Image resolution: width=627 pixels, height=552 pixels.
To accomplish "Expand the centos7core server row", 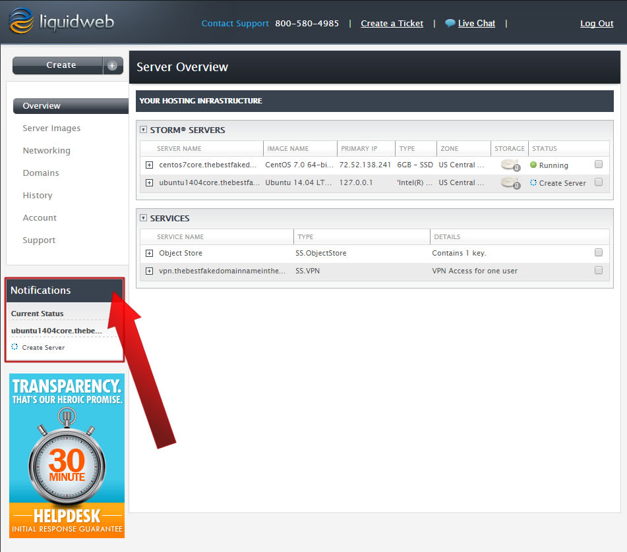I will [x=149, y=165].
